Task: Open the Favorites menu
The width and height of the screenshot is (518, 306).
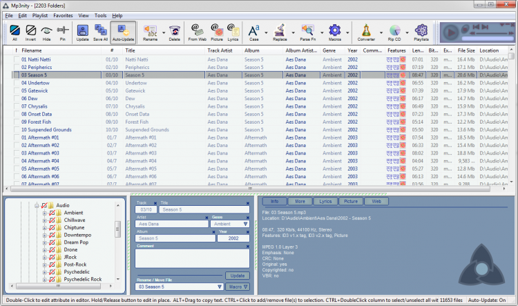Action: coord(63,15)
